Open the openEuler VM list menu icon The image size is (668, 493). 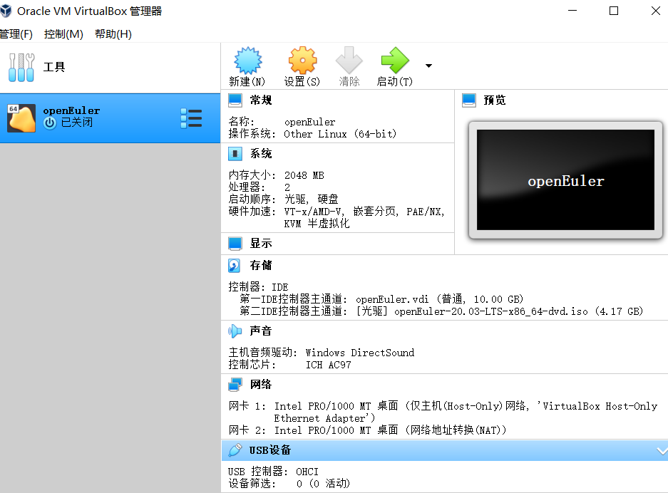pos(191,118)
